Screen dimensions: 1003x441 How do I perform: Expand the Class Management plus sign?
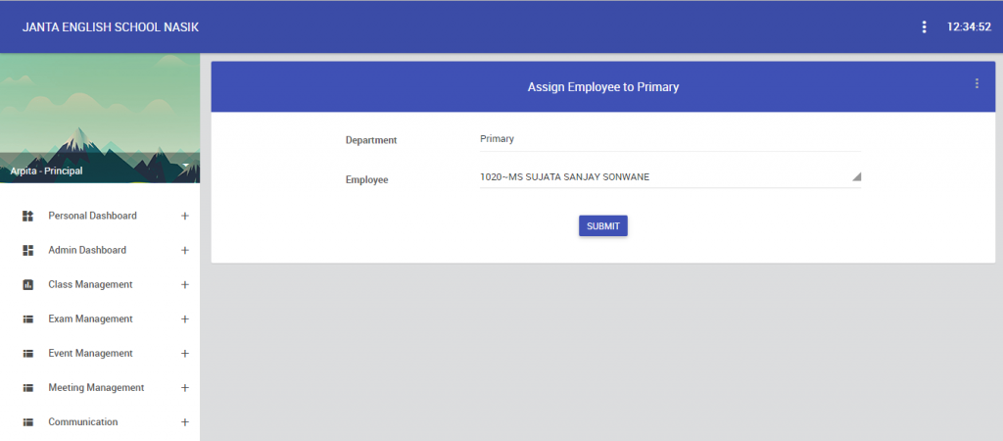tap(184, 284)
